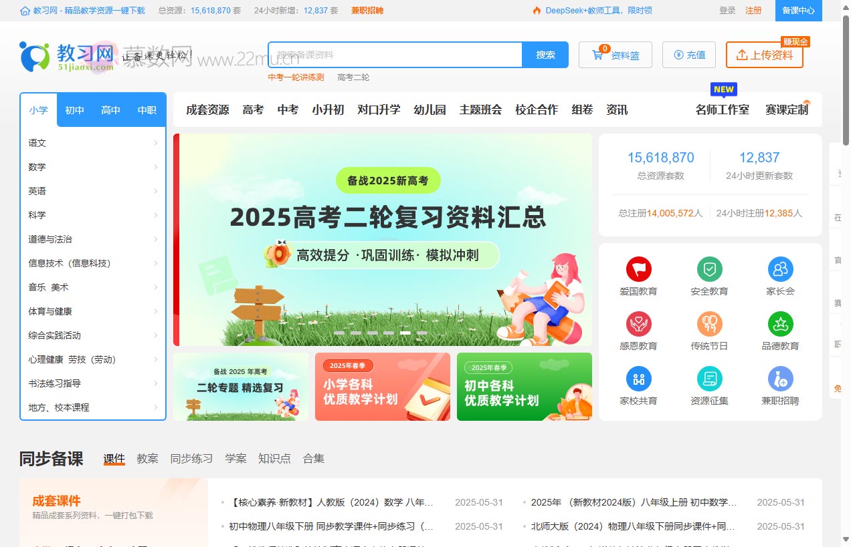Select the 安全教育 shield icon
The width and height of the screenshot is (851, 547).
(709, 274)
